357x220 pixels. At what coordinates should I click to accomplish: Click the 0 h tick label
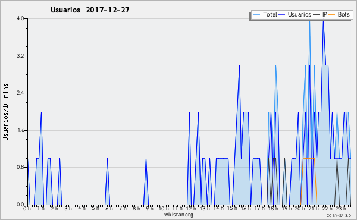27,208
